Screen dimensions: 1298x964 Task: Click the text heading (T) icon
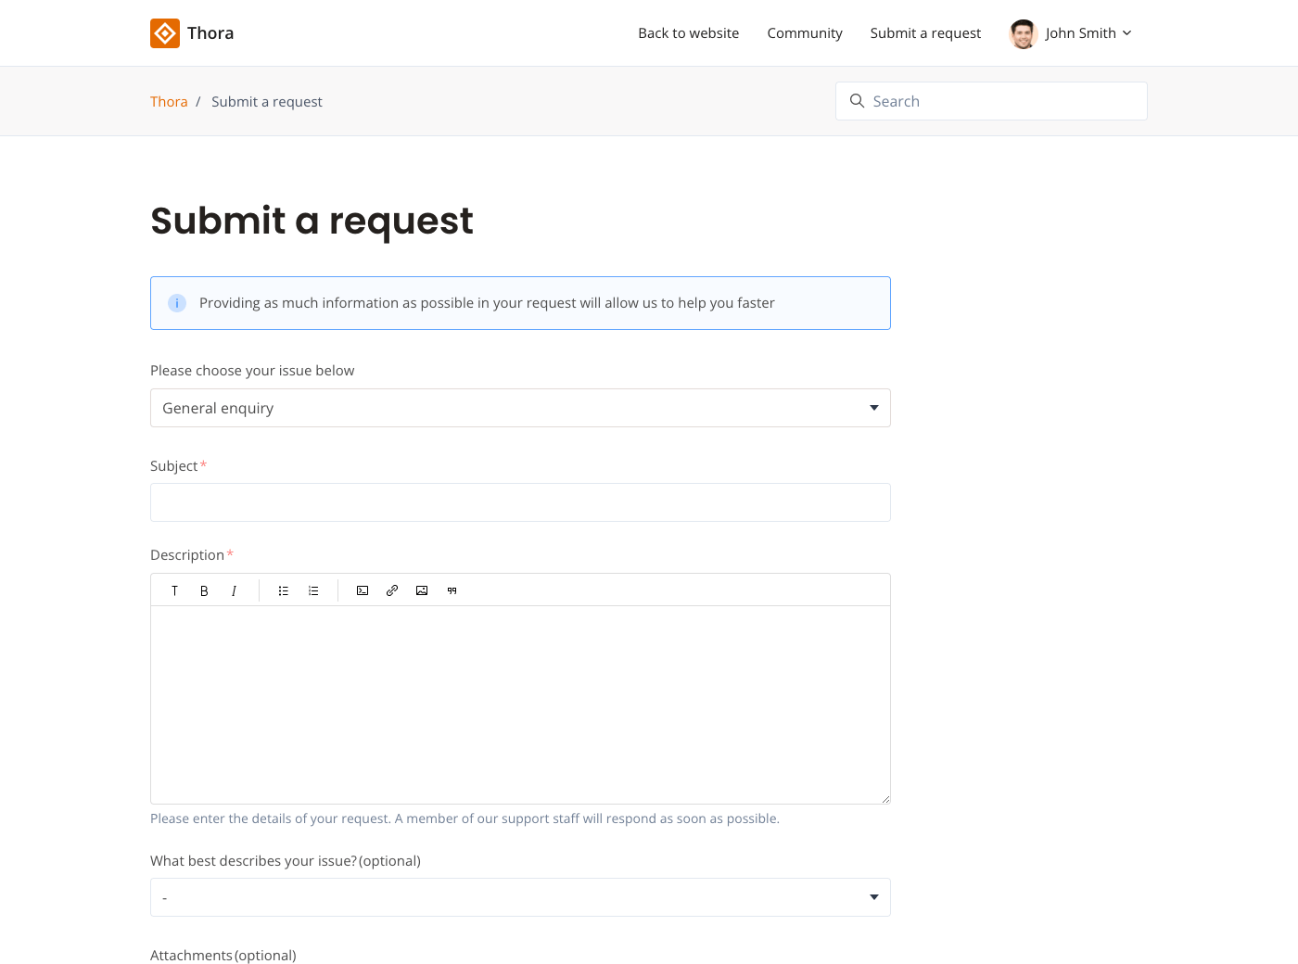click(x=174, y=590)
